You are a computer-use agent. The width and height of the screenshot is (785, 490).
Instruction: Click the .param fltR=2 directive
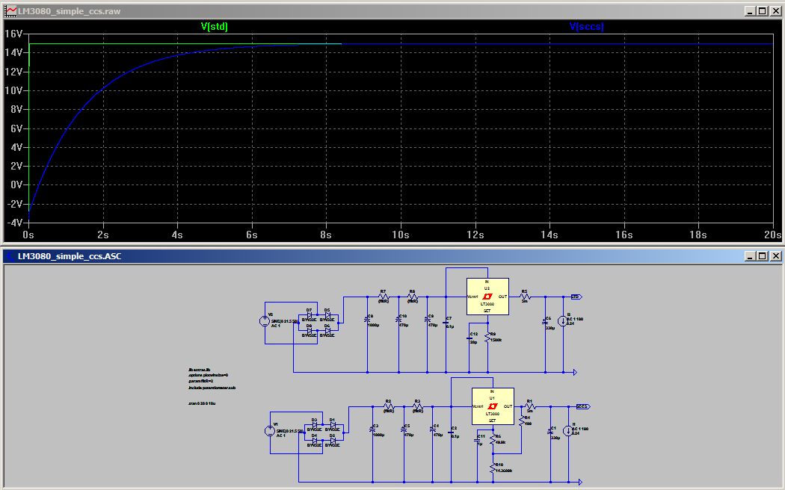tap(201, 381)
